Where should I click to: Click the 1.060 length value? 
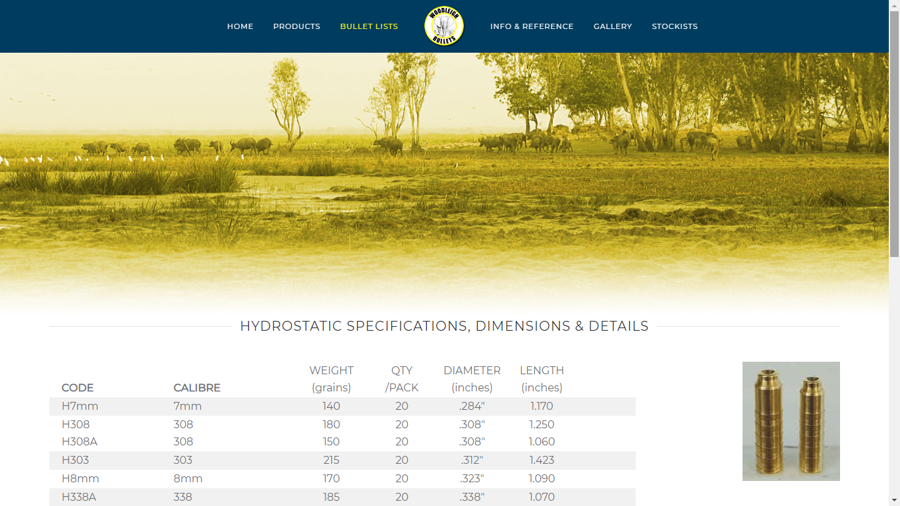click(x=542, y=442)
